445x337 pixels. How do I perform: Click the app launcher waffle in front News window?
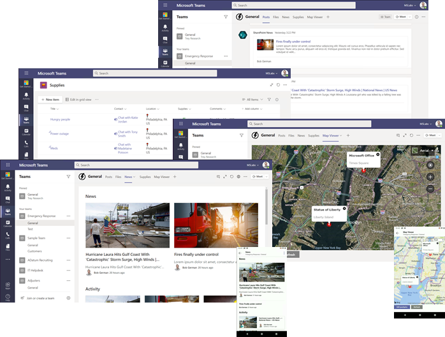8,165
